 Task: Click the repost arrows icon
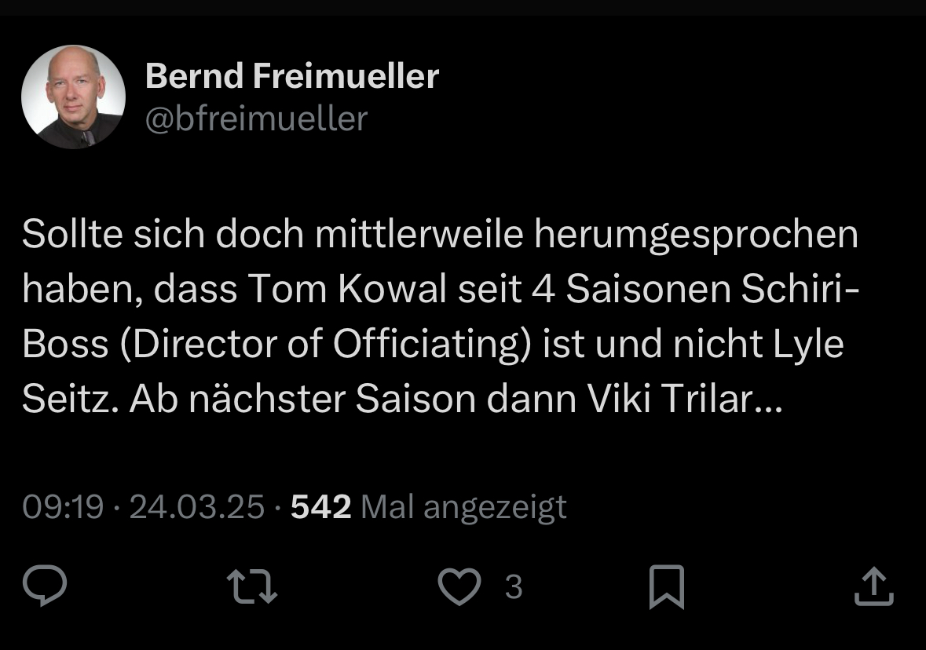(251, 587)
